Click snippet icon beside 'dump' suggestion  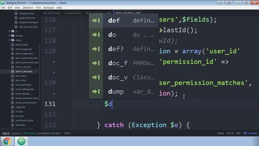[x=96, y=92]
